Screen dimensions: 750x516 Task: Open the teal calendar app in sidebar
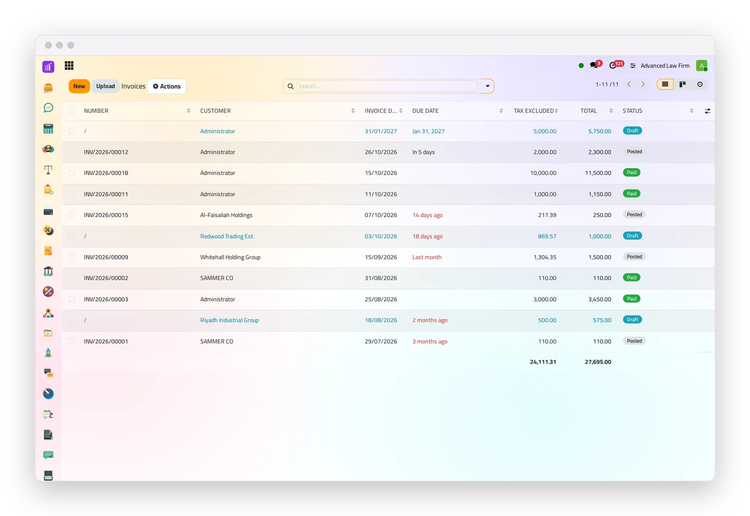(48, 129)
